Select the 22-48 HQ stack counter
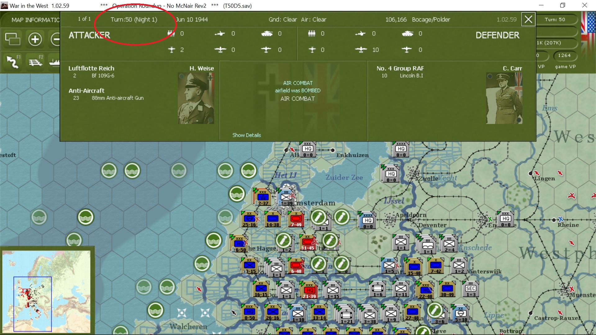The image size is (596, 335). [426, 291]
